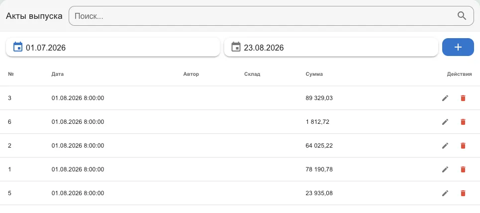Click the date cell in row 2
Screen dimensions: 480x213
78,146
